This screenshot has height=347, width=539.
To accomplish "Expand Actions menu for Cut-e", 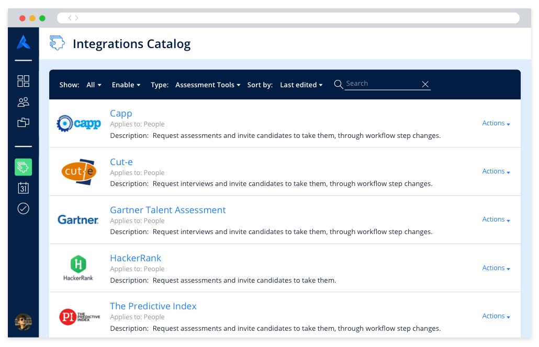I will (x=496, y=171).
